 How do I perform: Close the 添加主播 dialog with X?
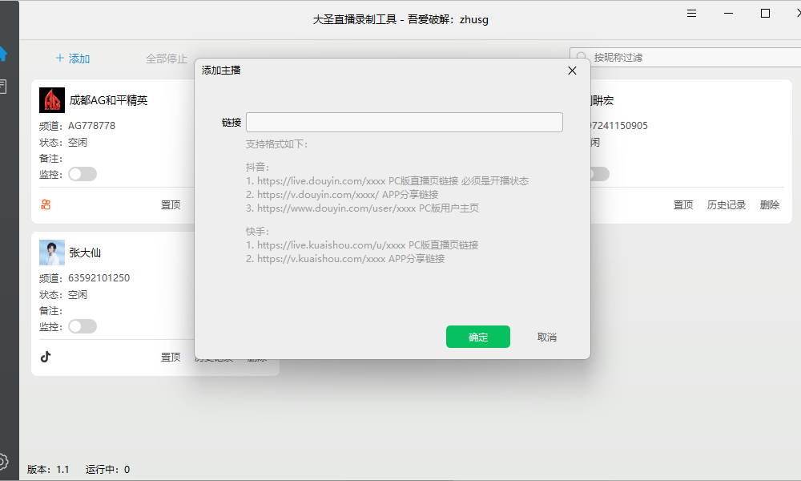point(572,71)
